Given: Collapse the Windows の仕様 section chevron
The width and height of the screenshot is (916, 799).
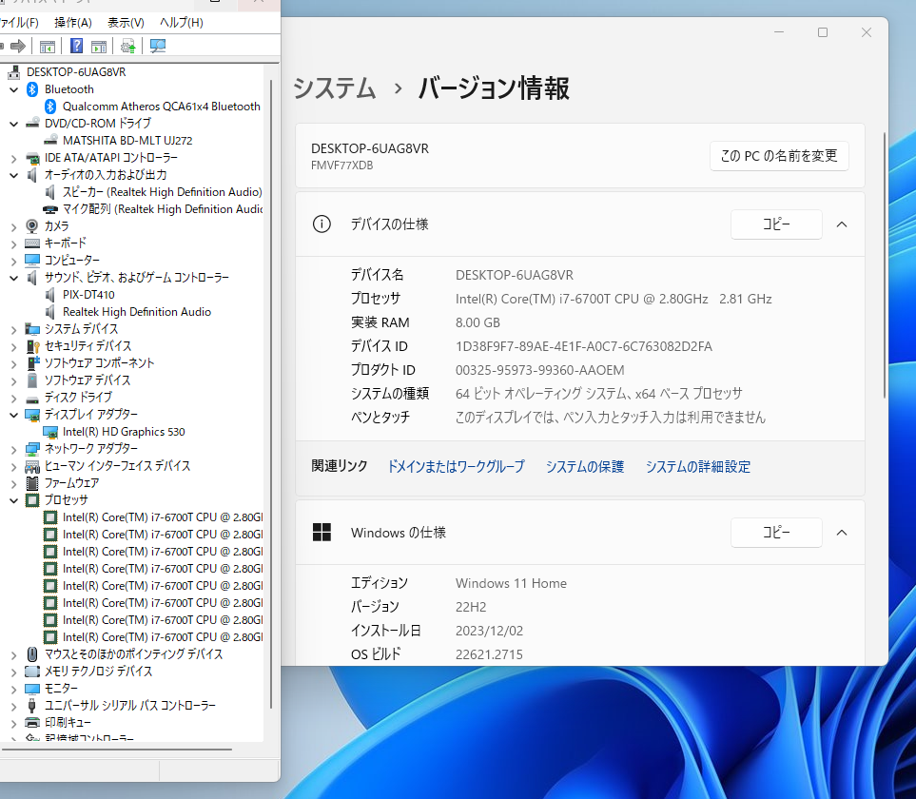Looking at the screenshot, I should click(x=841, y=533).
